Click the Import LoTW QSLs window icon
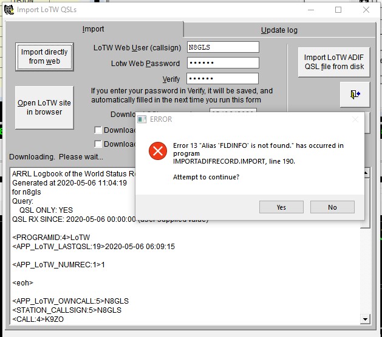Image resolution: width=382 pixels, height=337 pixels. (x=9, y=10)
